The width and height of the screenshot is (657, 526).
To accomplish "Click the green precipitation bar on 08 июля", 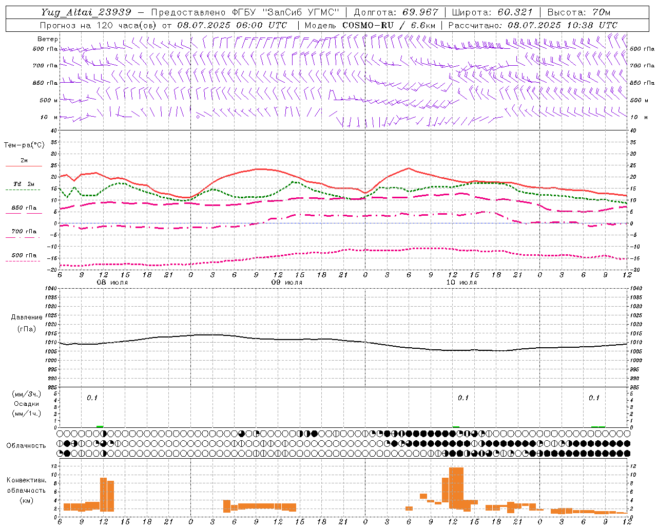I will (x=100, y=426).
